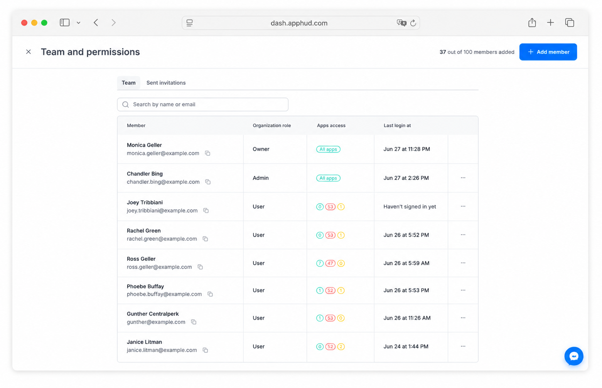The width and height of the screenshot is (602, 388).
Task: Copy Janice Litman's email address
Action: click(x=205, y=350)
